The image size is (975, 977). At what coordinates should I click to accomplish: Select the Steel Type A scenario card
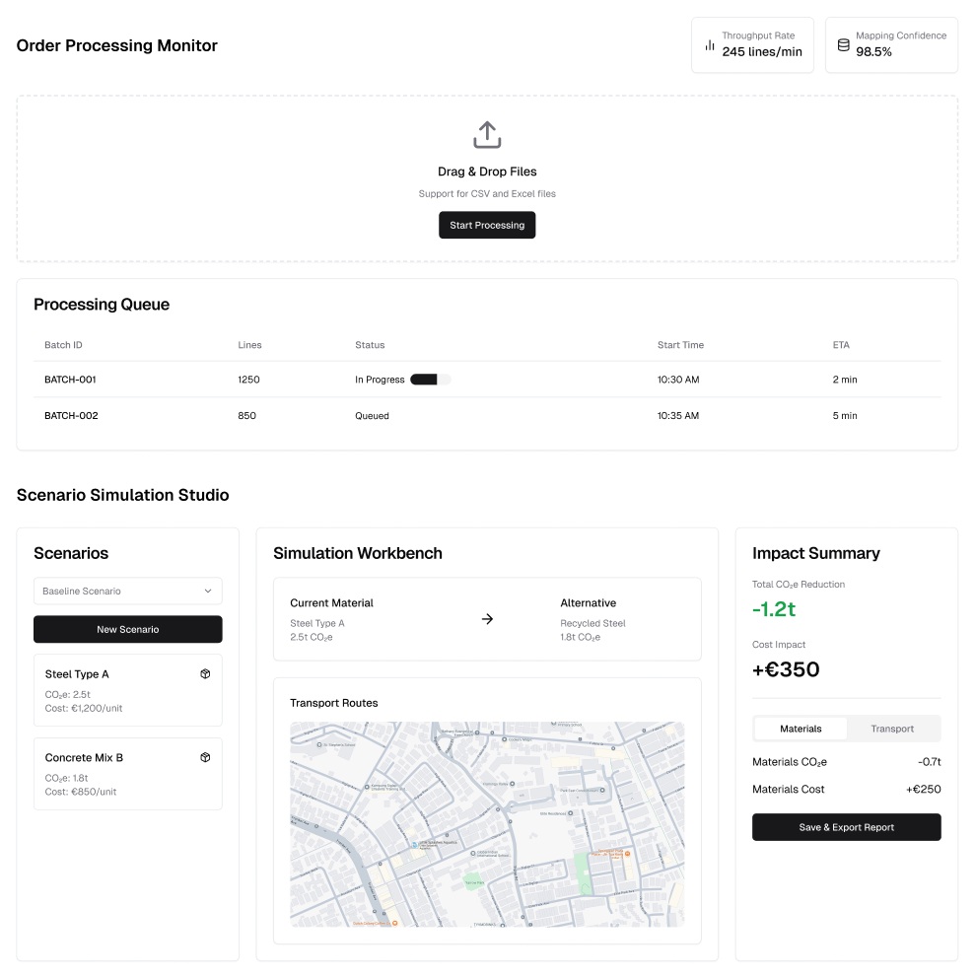coord(128,690)
